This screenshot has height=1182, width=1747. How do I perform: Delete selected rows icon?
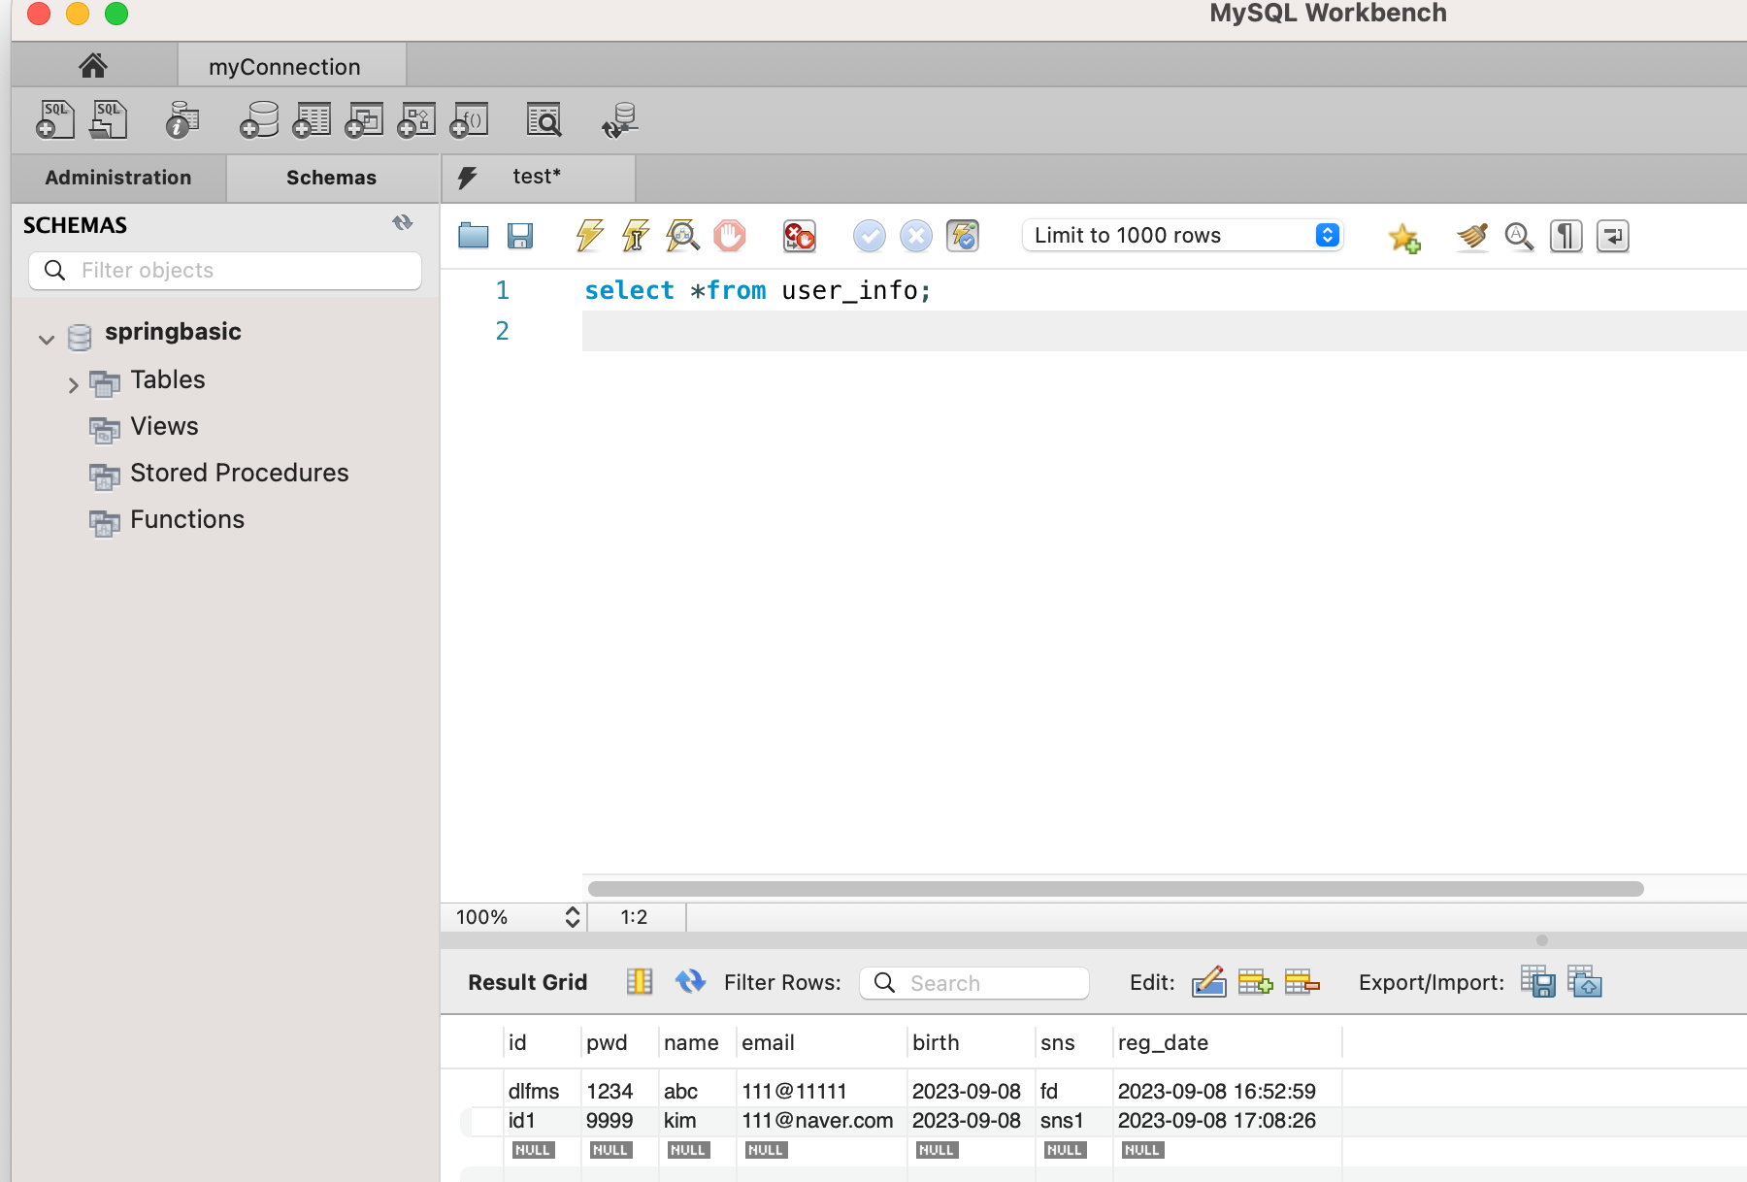coord(1302,982)
